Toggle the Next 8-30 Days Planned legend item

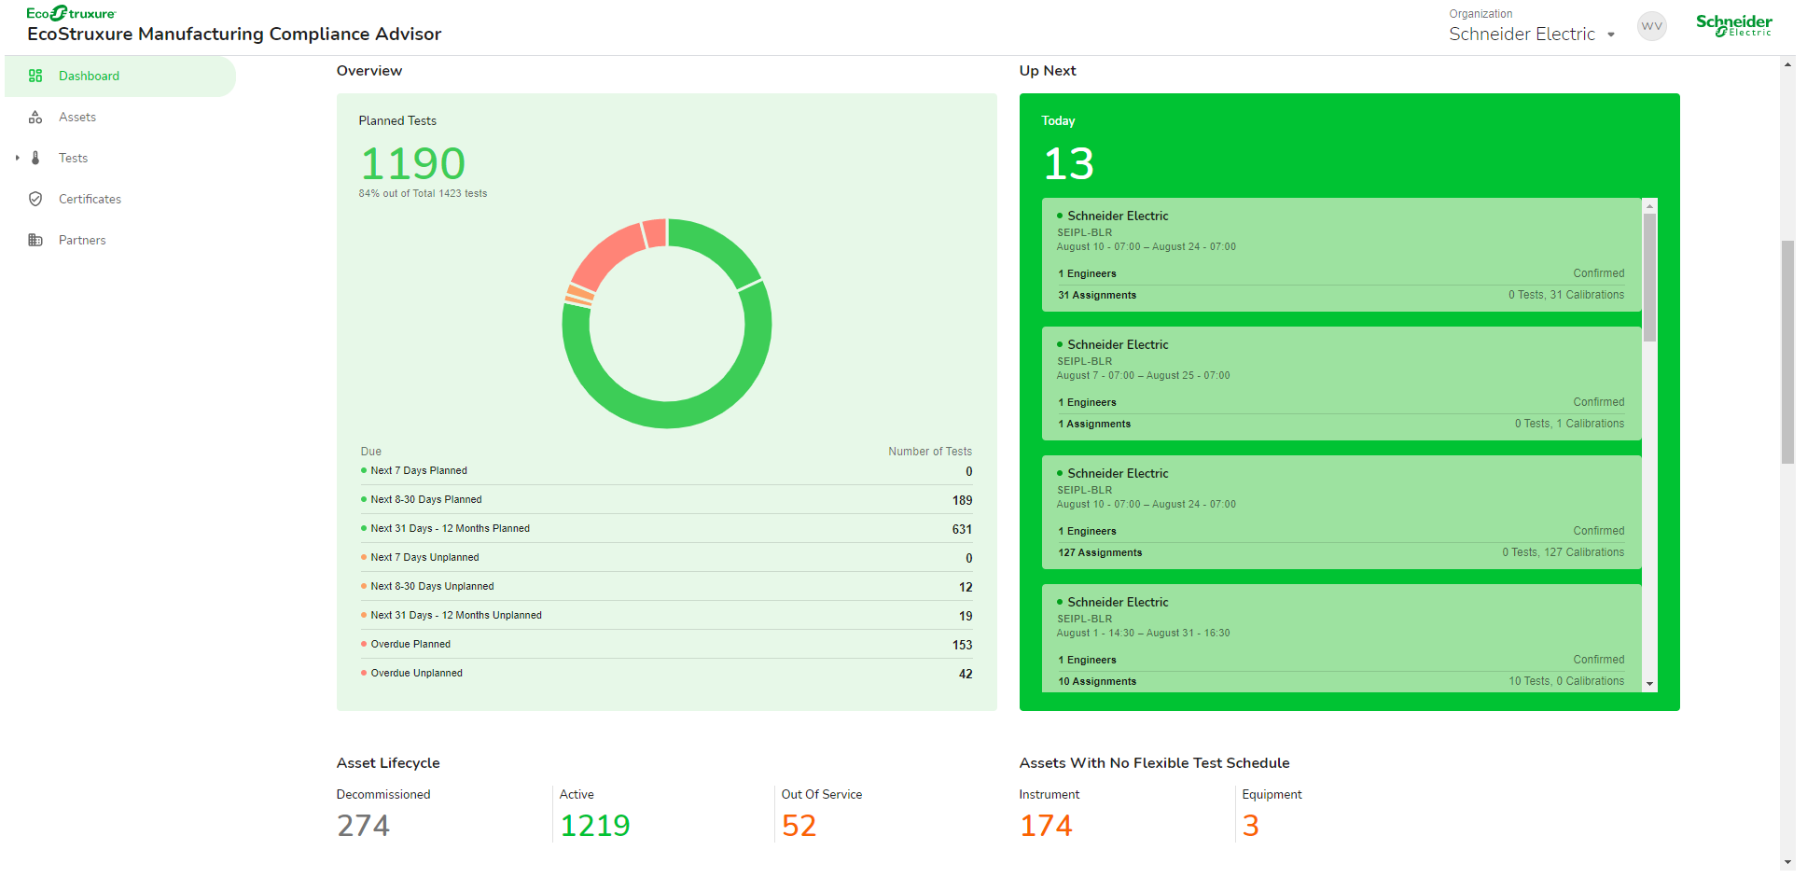425,499
